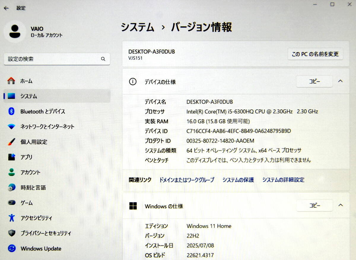Open the VAIO account profile picture

tap(15, 31)
